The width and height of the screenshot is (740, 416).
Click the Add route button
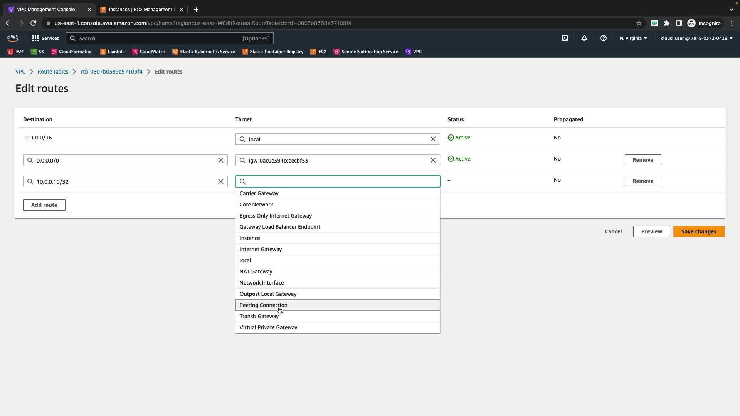point(44,205)
